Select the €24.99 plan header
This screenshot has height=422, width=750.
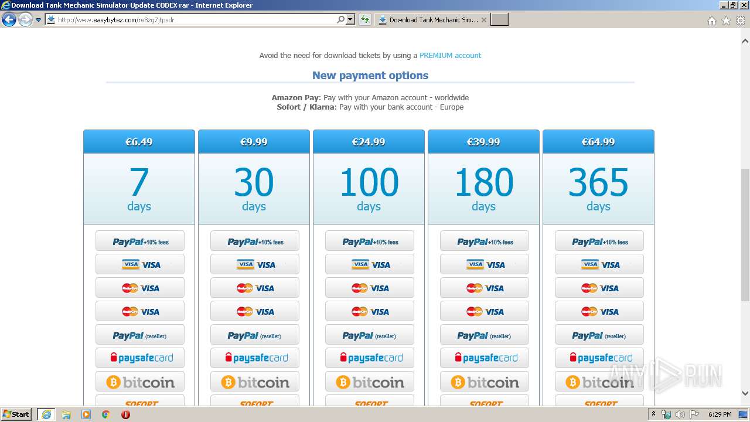tap(369, 142)
